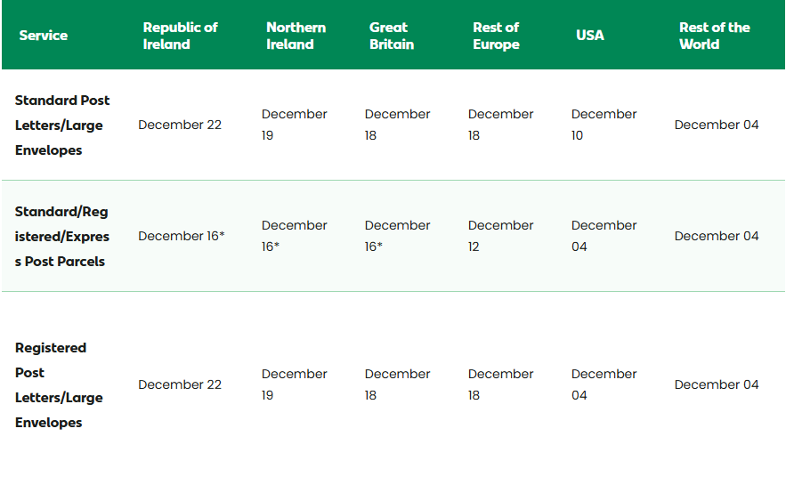The width and height of the screenshot is (786, 477).
Task: Select the Registered Post Letters/Large Envelopes row label
Action: [x=59, y=385]
